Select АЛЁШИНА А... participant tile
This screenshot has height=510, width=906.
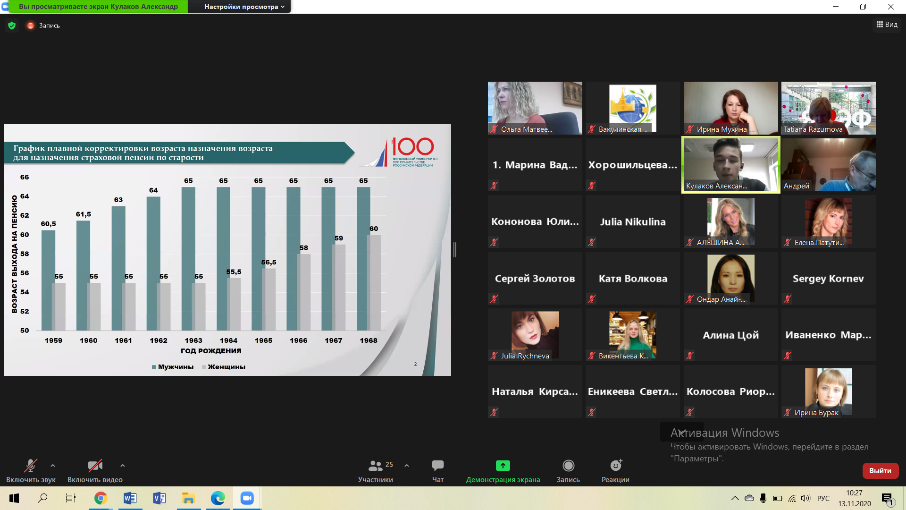click(x=731, y=221)
